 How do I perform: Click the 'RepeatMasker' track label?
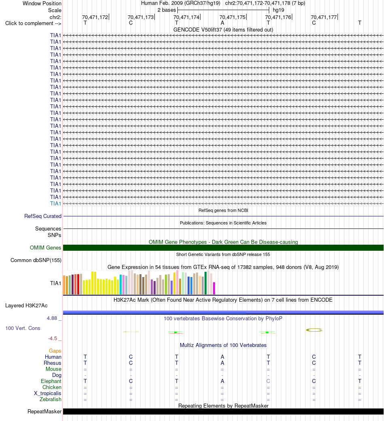click(44, 412)
